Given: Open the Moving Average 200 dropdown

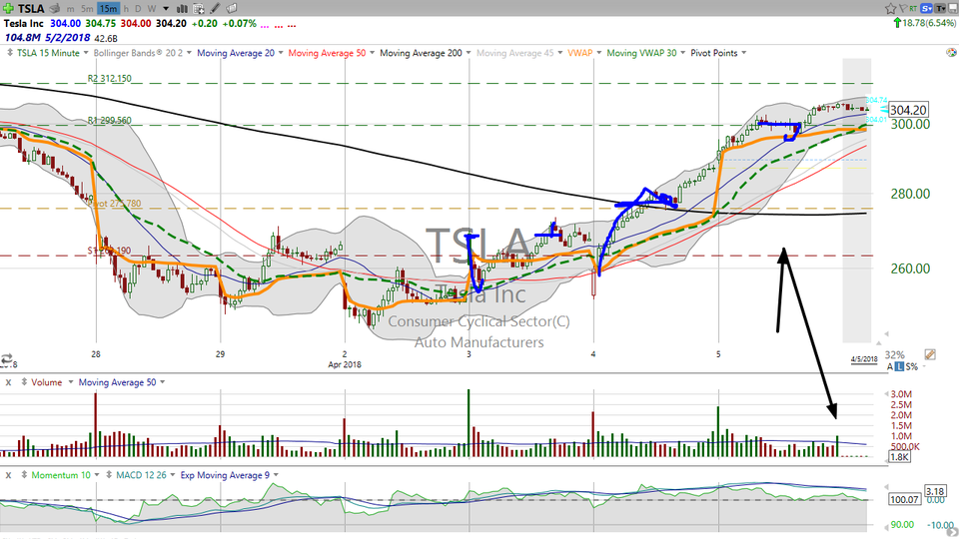Looking at the screenshot, I should 469,53.
